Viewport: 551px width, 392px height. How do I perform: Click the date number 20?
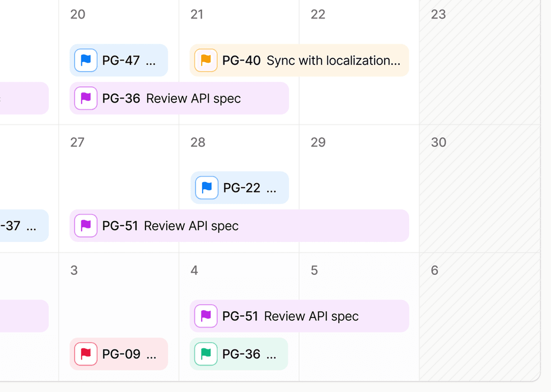point(78,15)
